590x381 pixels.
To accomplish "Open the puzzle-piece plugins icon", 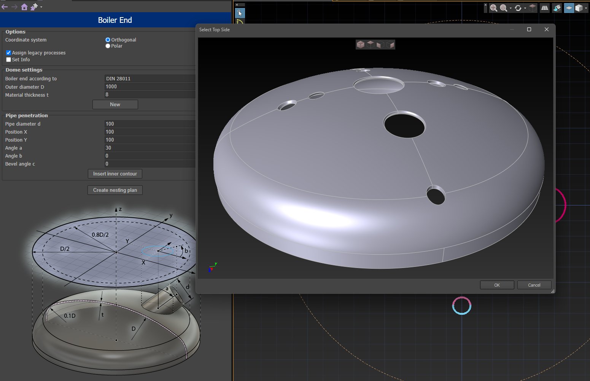I will pyautogui.click(x=34, y=7).
